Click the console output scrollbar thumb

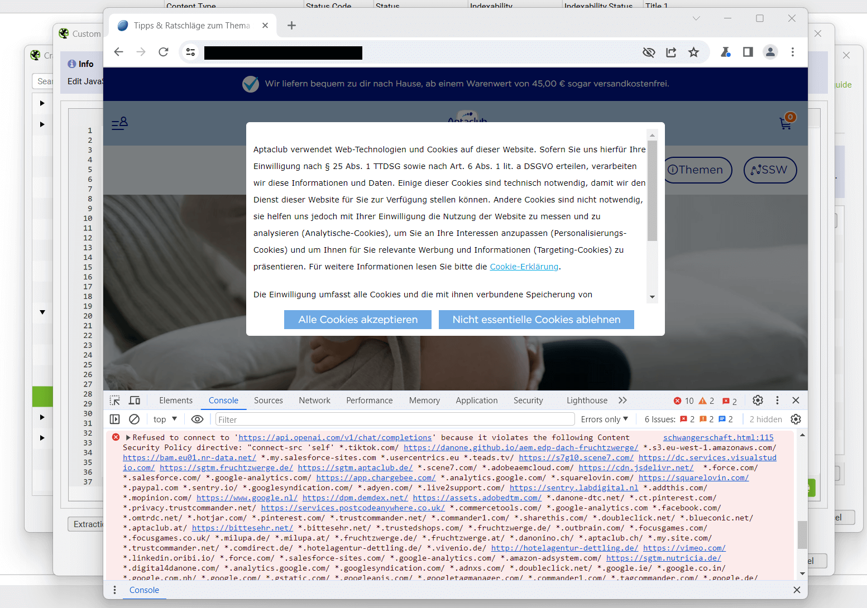802,534
